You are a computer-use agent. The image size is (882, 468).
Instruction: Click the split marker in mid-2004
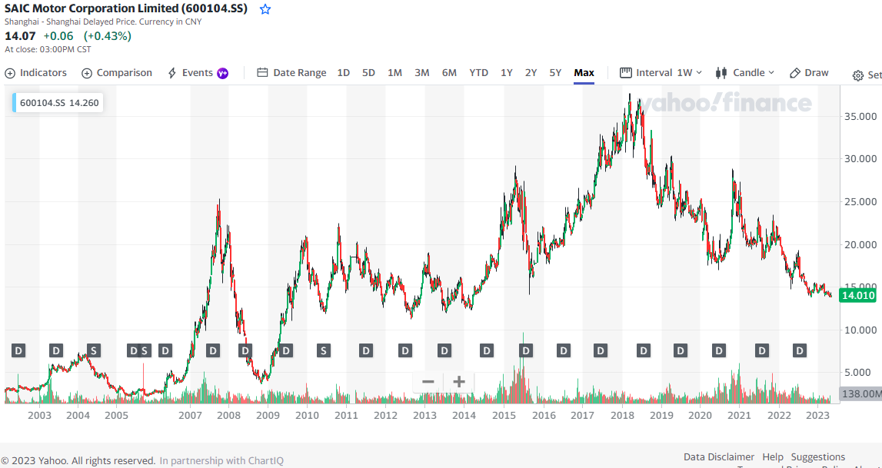point(93,351)
